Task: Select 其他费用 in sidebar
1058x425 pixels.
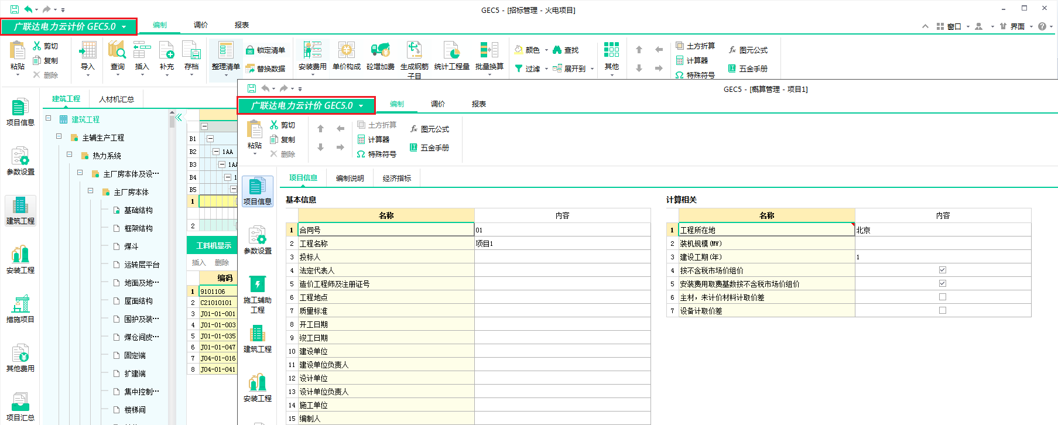Action: (20, 358)
